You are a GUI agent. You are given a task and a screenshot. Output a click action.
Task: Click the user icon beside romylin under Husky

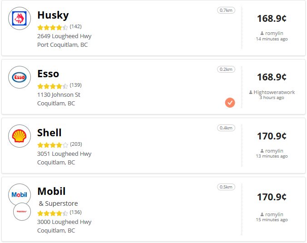click(x=262, y=33)
